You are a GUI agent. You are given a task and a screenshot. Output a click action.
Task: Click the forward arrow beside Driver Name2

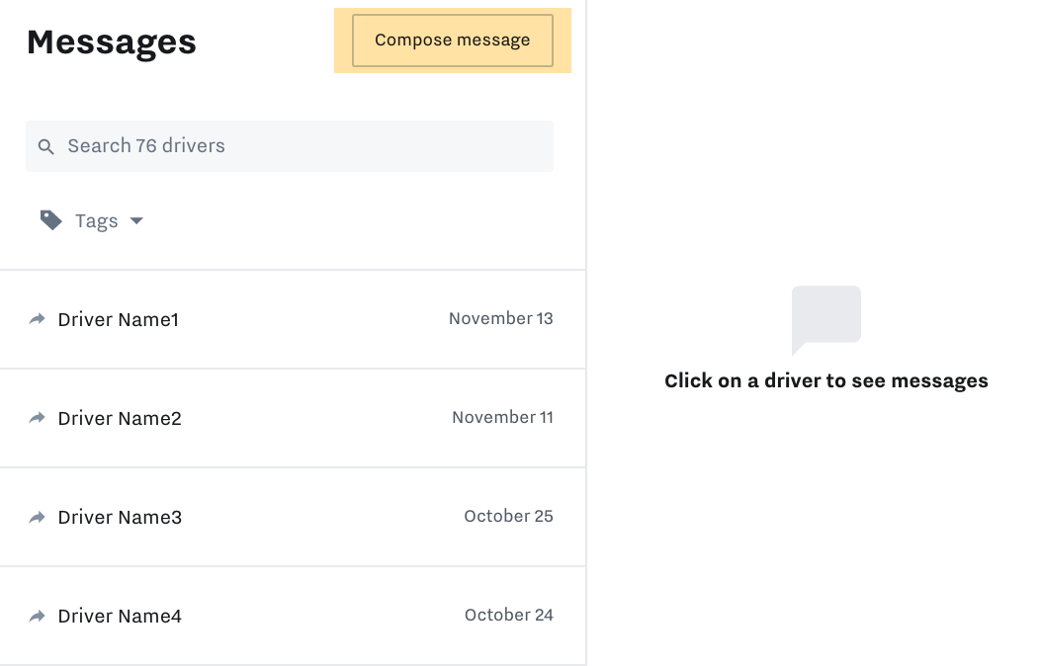pos(37,418)
